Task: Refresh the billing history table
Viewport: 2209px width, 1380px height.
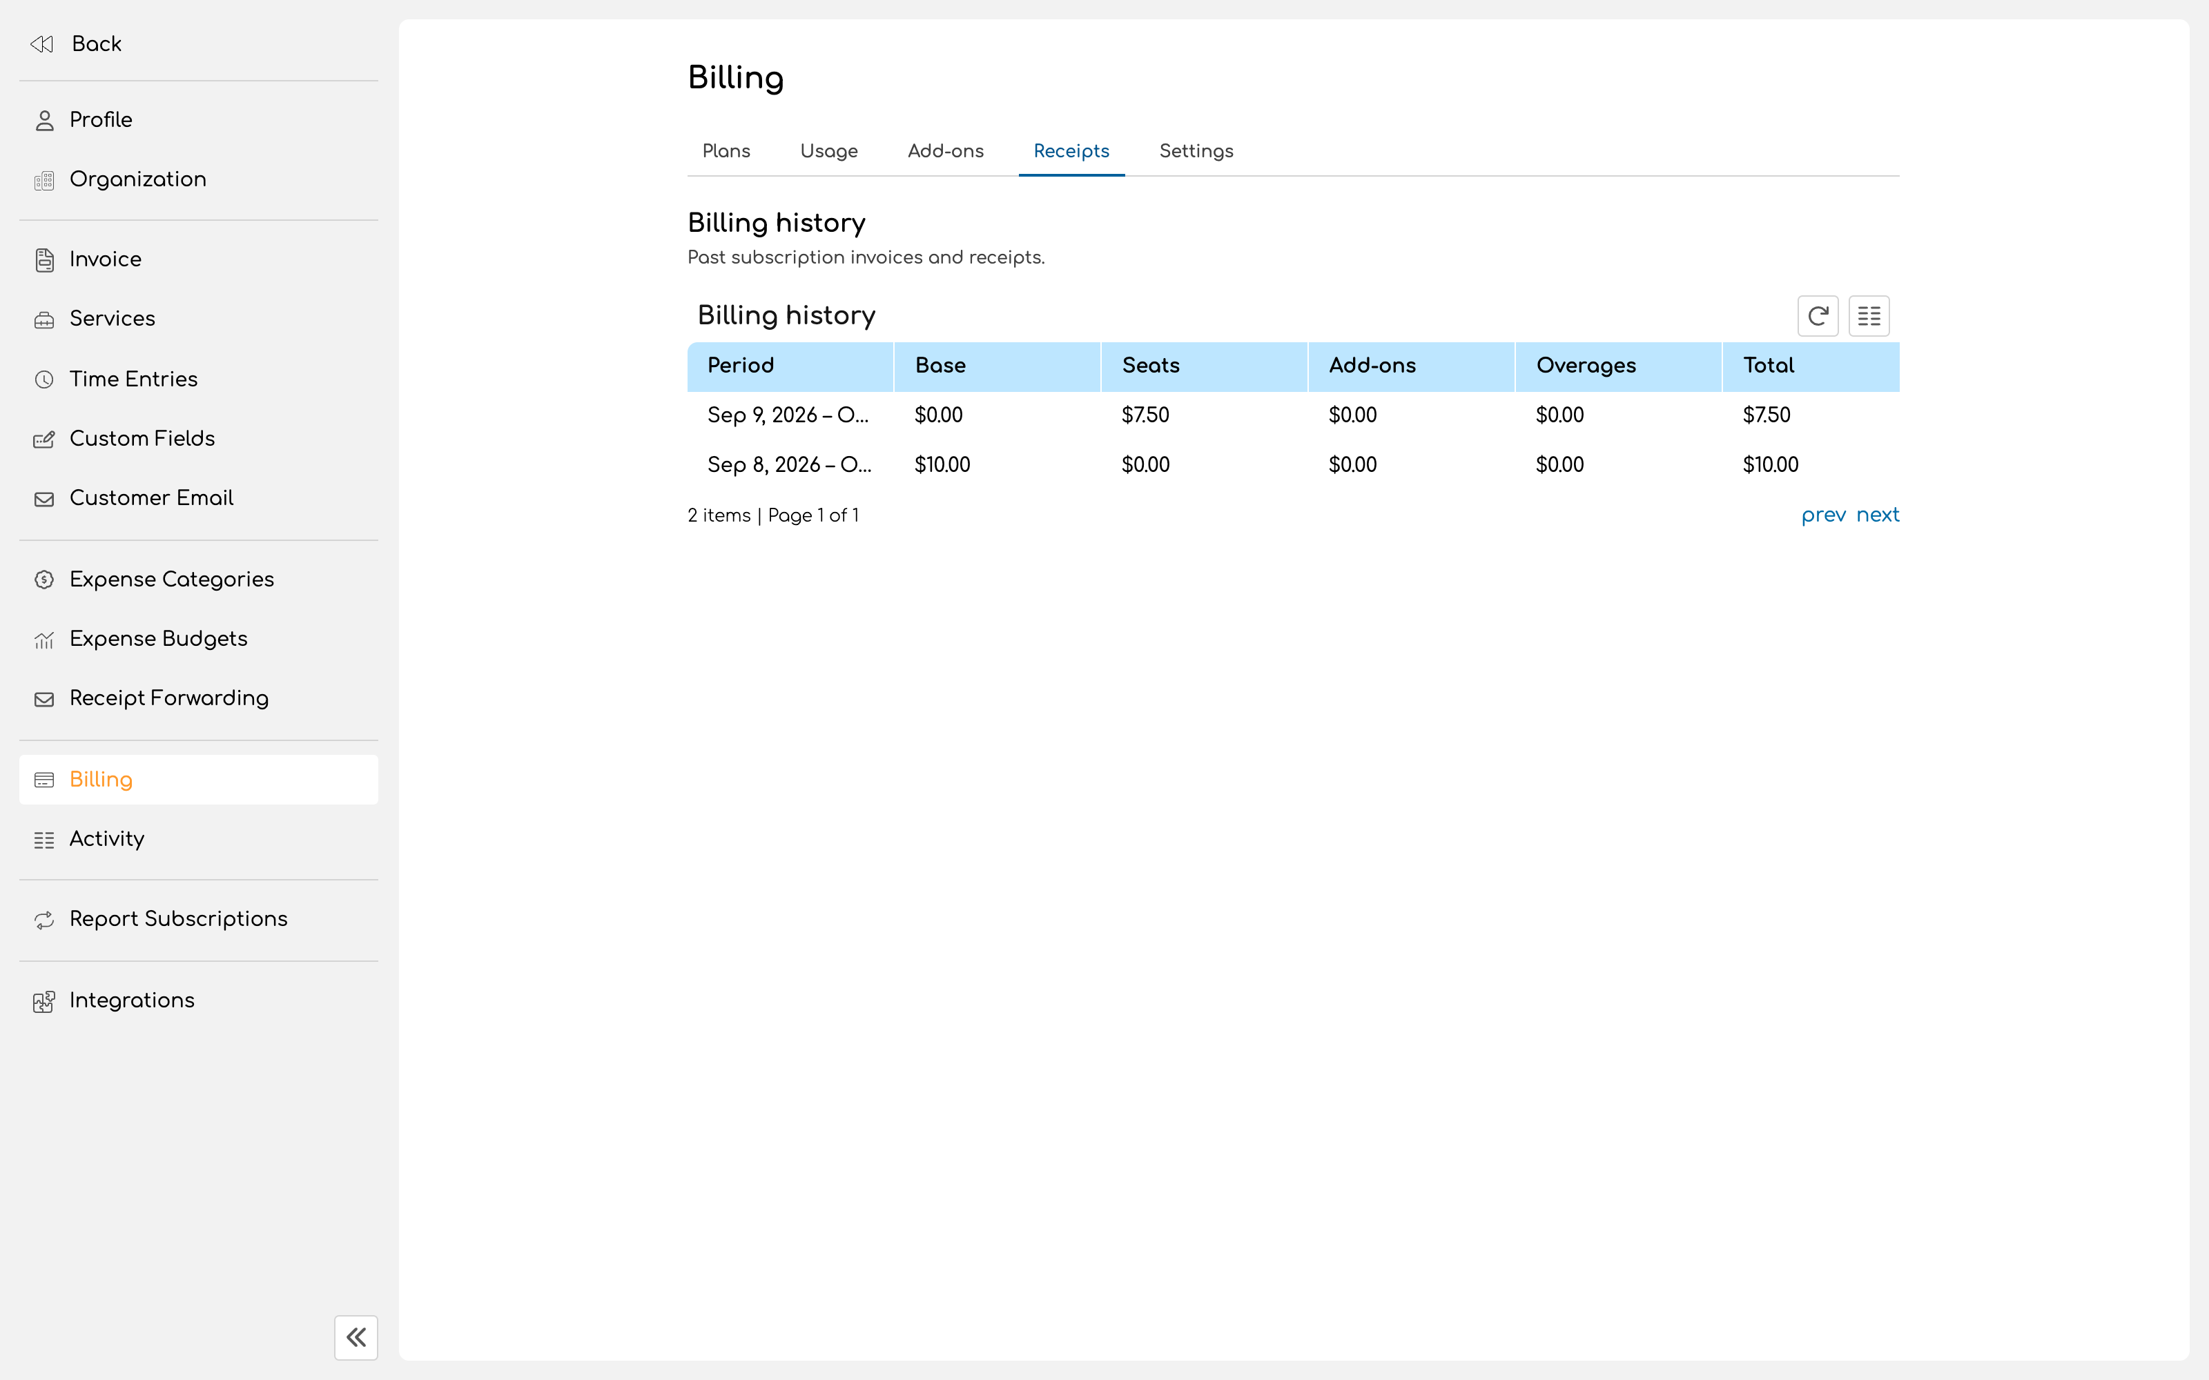Action: pos(1818,316)
